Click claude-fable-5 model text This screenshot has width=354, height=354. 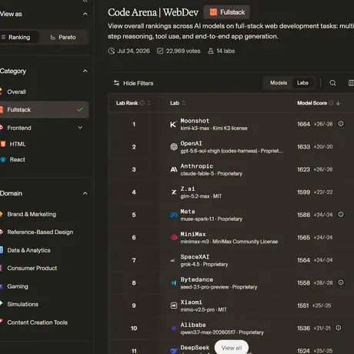tap(198, 174)
